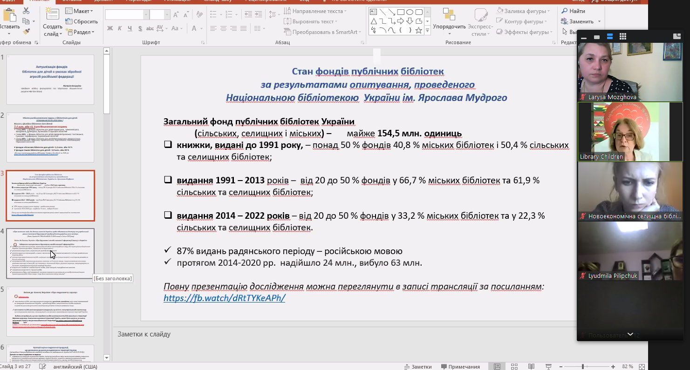Toggle italic (К) formatting

[120, 28]
